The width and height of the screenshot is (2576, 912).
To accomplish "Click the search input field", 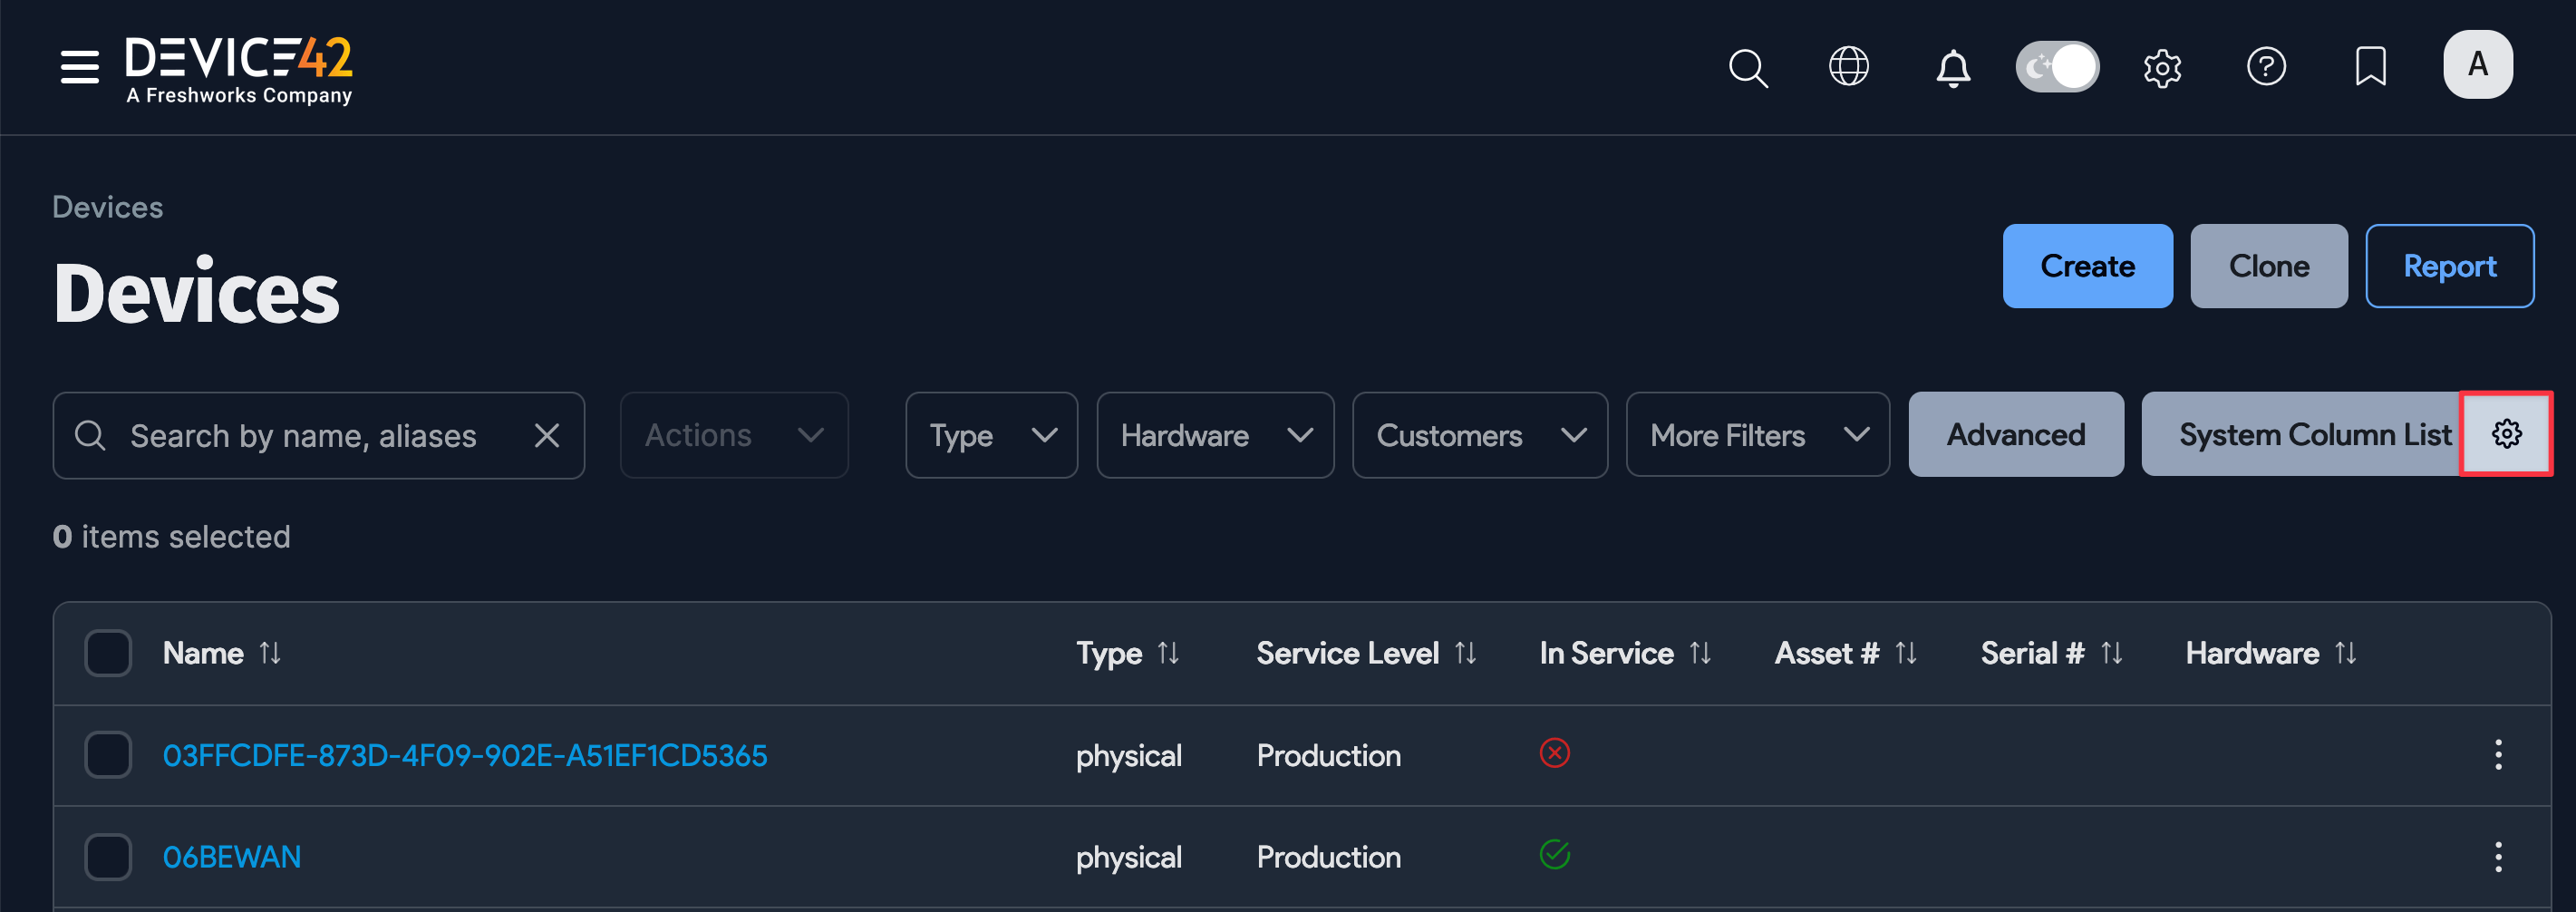I will [x=300, y=435].
